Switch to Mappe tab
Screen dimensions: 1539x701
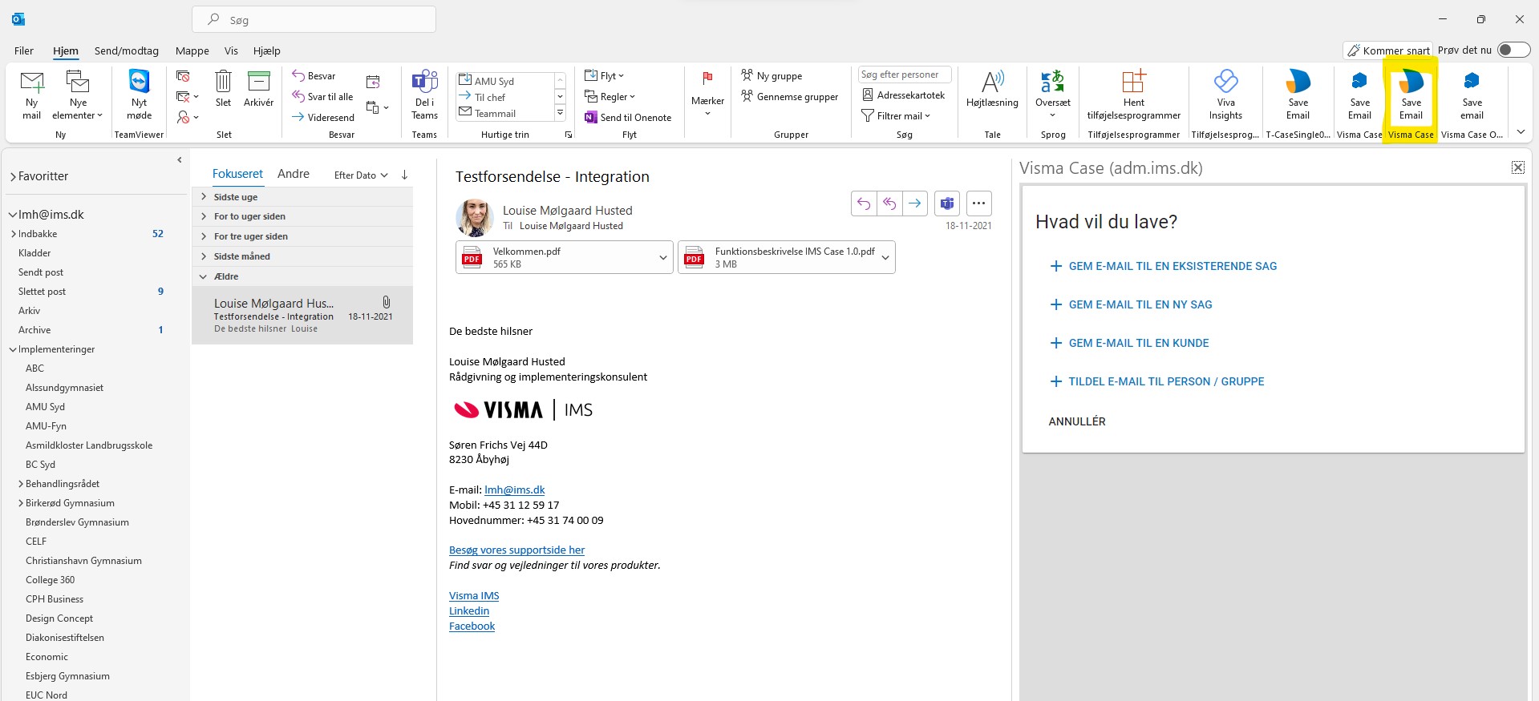pos(192,50)
